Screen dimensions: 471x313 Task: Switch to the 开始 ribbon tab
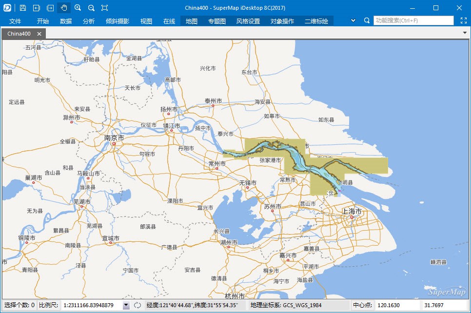42,21
